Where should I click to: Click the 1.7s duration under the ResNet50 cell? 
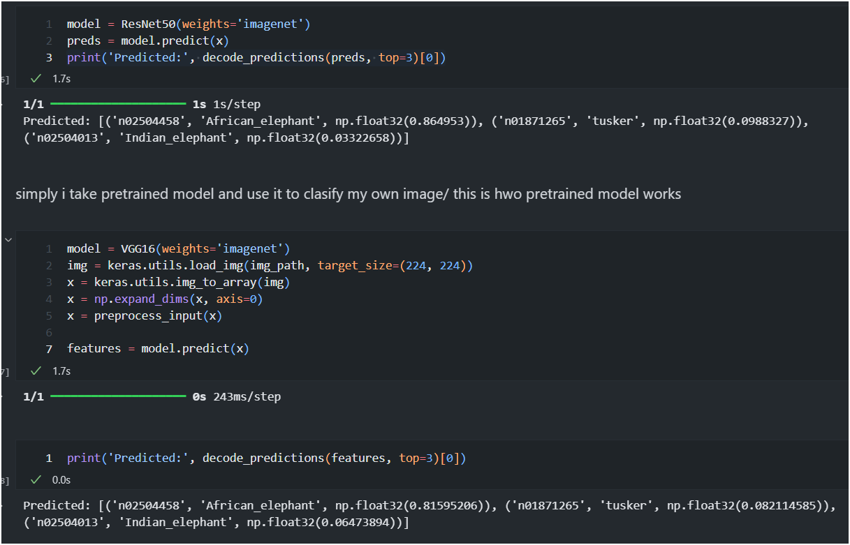[x=61, y=79]
